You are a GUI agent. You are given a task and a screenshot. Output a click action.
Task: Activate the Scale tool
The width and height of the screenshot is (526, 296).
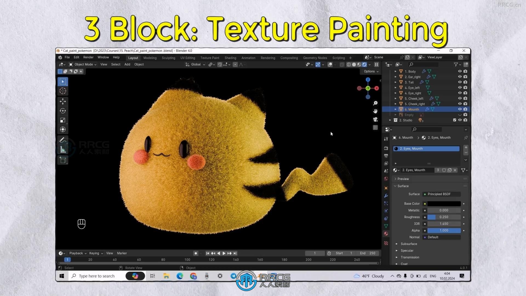(x=63, y=120)
